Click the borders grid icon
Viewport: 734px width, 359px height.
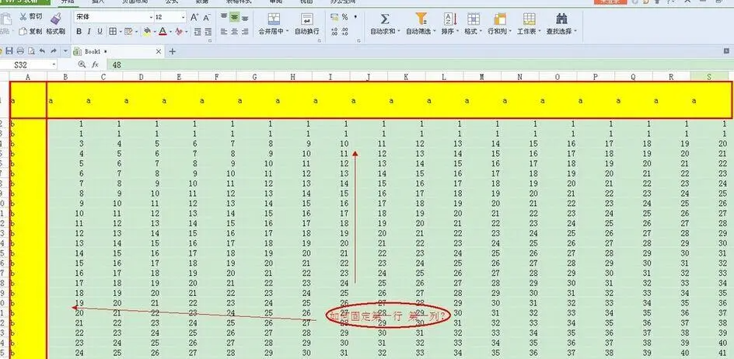click(113, 32)
